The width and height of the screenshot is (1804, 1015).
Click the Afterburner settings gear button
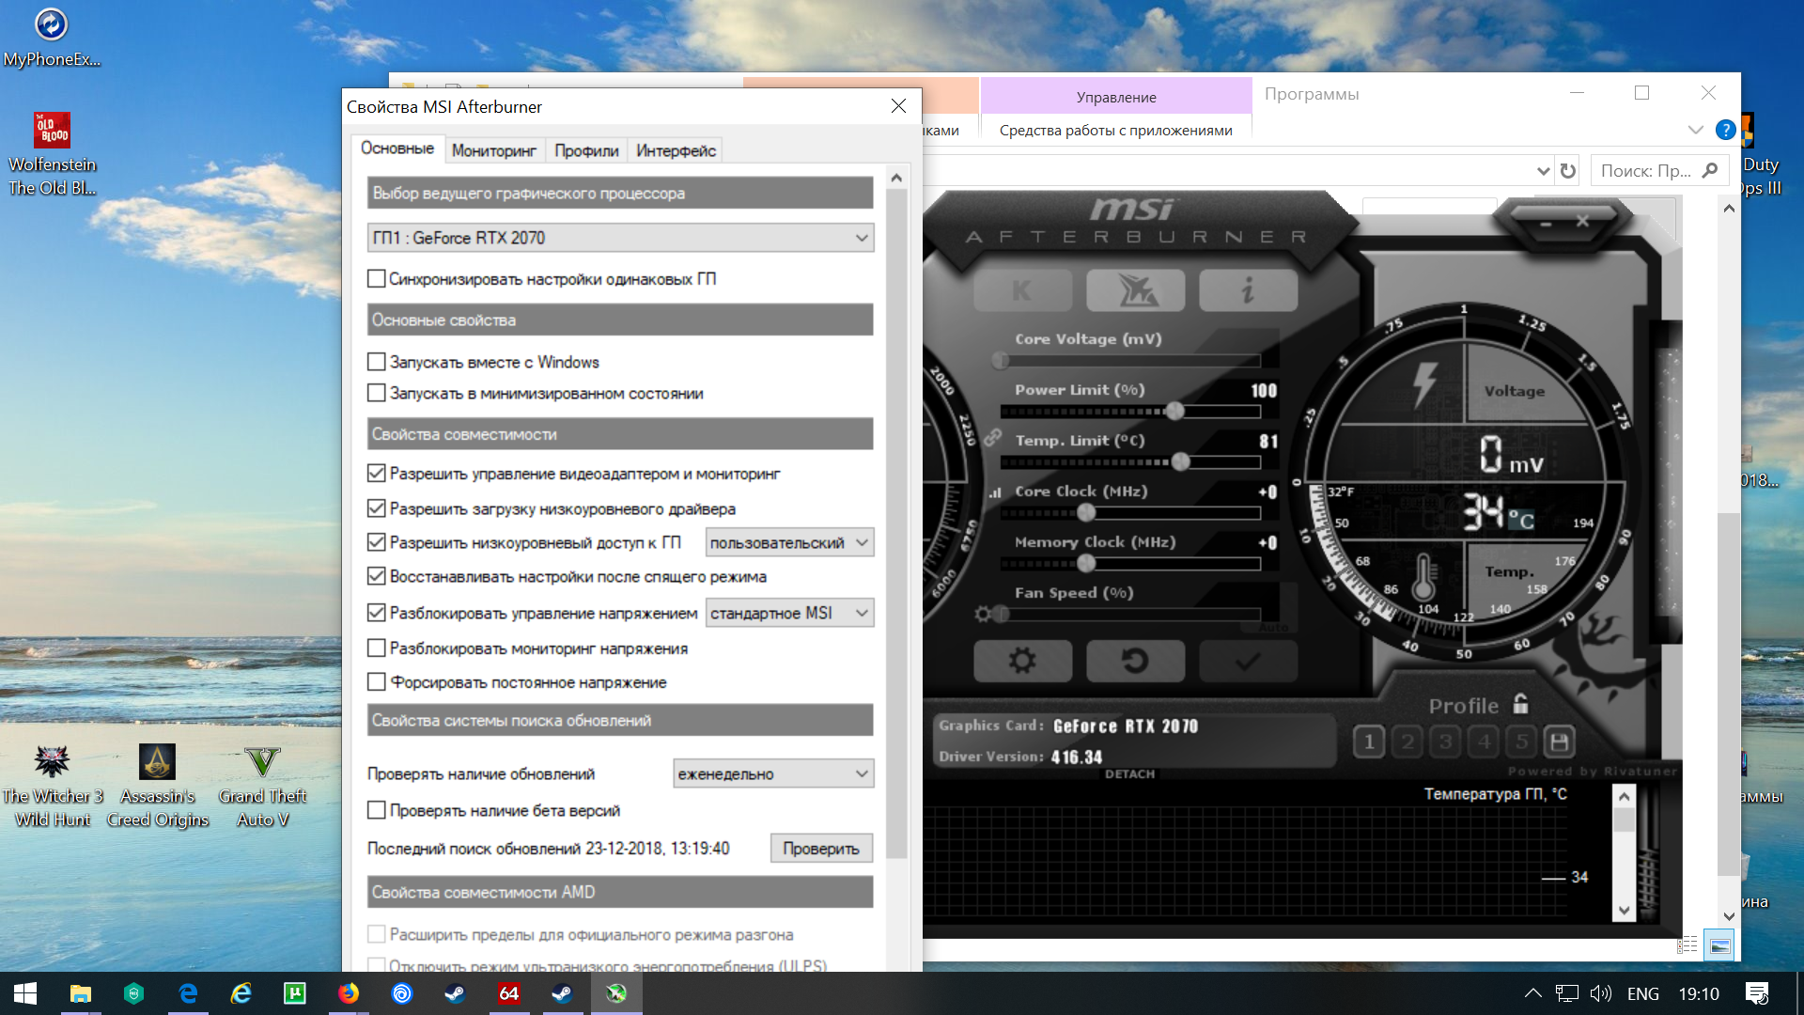[x=1022, y=662]
